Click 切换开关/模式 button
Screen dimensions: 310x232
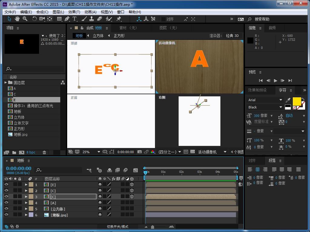[118, 227]
